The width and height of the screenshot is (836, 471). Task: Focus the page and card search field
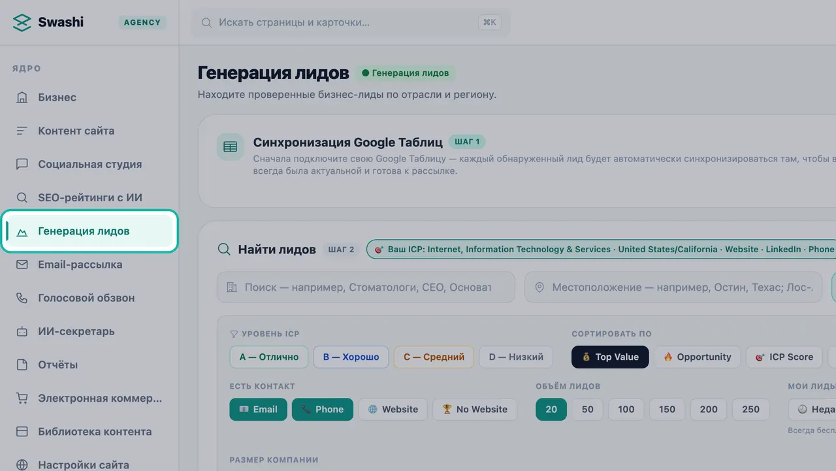pos(351,22)
